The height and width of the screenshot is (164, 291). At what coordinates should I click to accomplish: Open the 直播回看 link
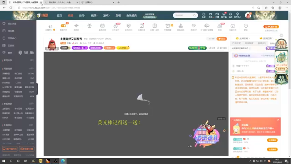[x=267, y=38]
